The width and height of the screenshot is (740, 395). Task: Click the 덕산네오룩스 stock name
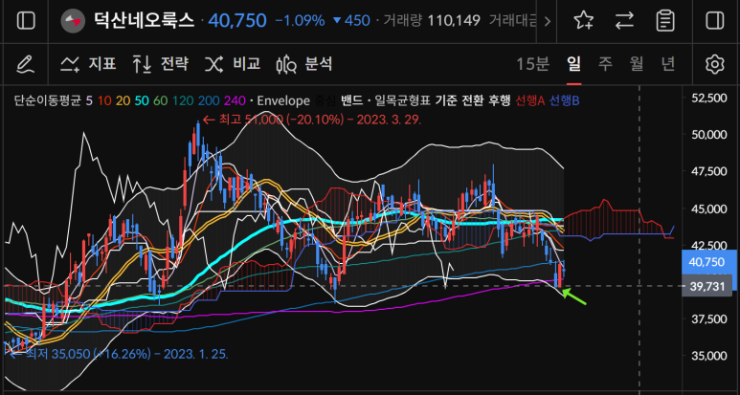click(x=144, y=20)
